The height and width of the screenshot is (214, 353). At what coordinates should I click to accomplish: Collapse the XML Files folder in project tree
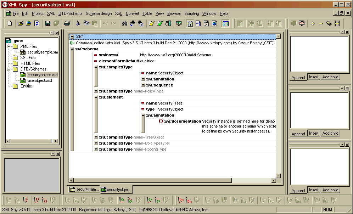click(9, 46)
